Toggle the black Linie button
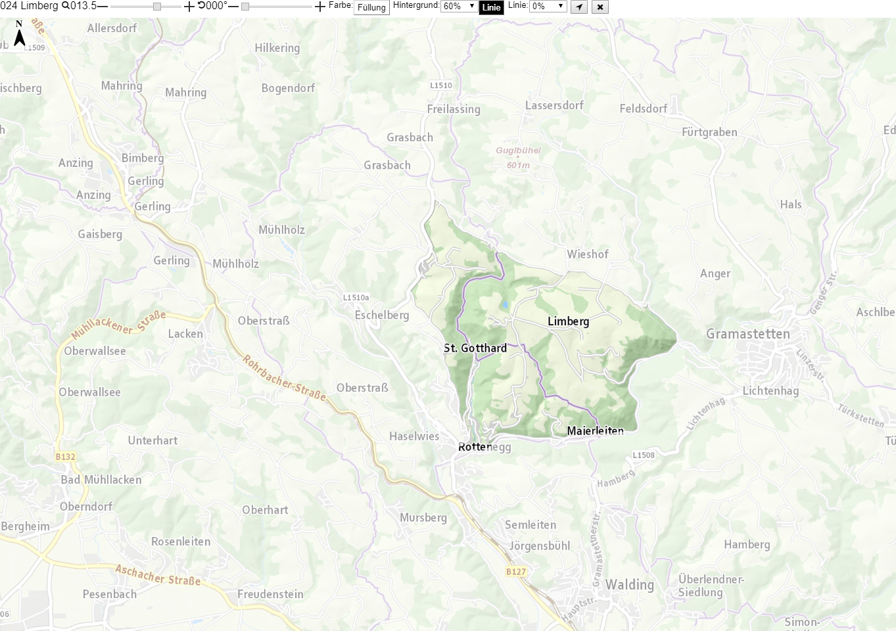Screen dimensions: 896x631 pos(492,7)
